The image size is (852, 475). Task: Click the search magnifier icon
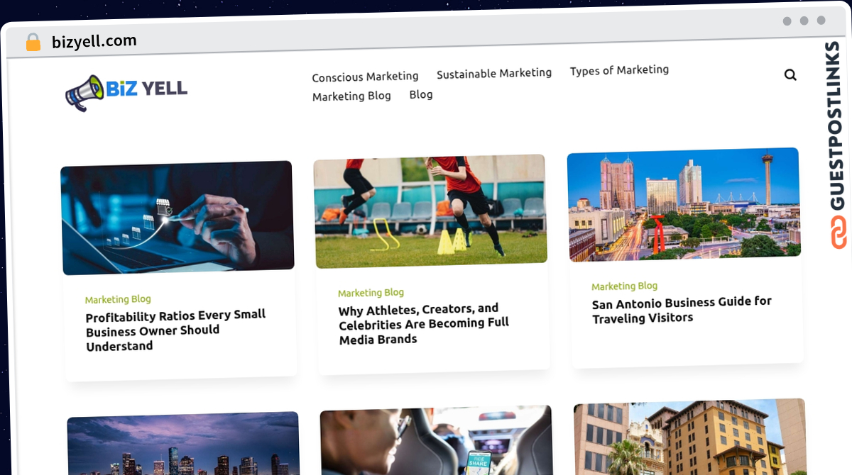click(x=790, y=74)
